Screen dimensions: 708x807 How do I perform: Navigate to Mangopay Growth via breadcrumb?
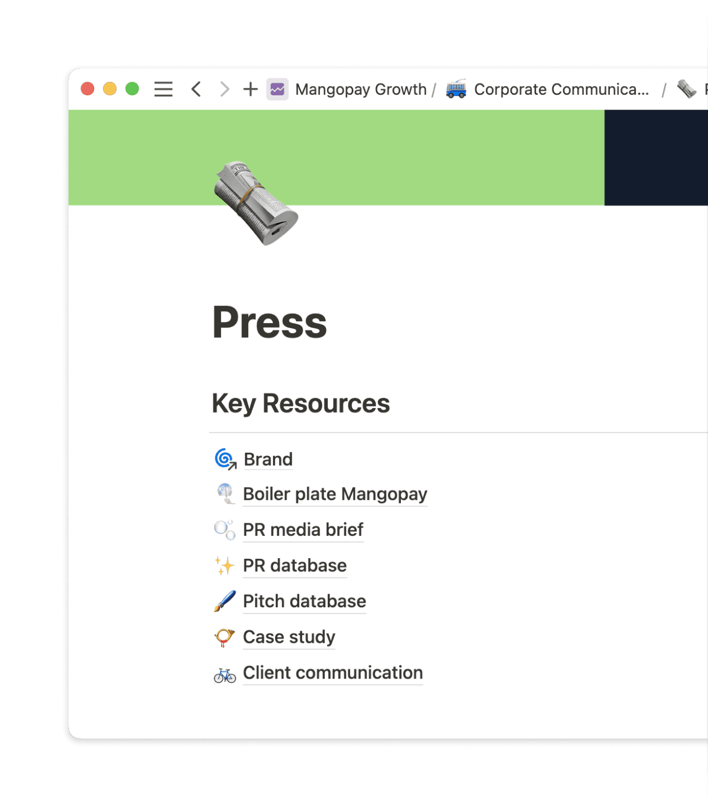click(x=360, y=89)
